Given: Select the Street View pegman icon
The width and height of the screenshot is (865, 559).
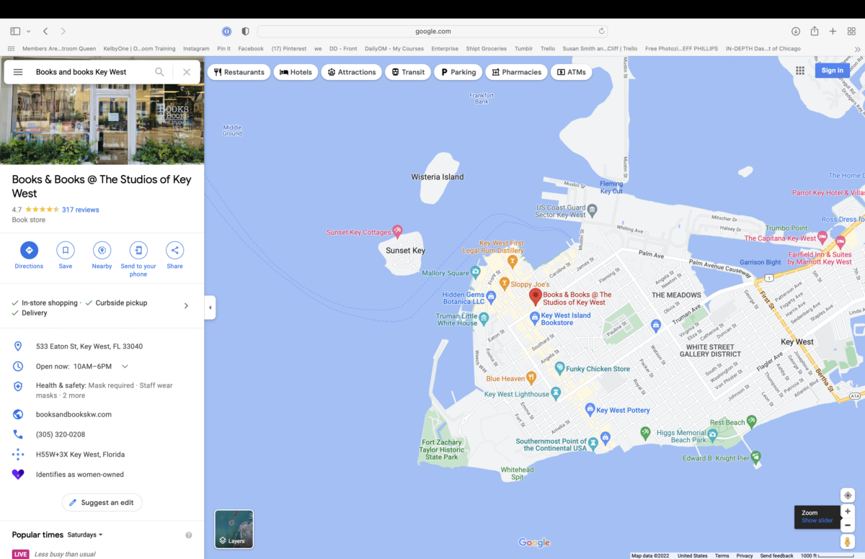Looking at the screenshot, I should click(x=848, y=542).
